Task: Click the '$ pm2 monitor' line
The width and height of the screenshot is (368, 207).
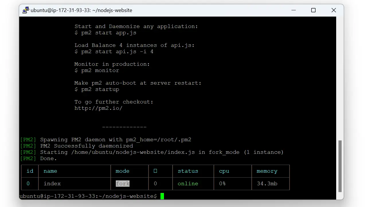Action: pyautogui.click(x=97, y=70)
